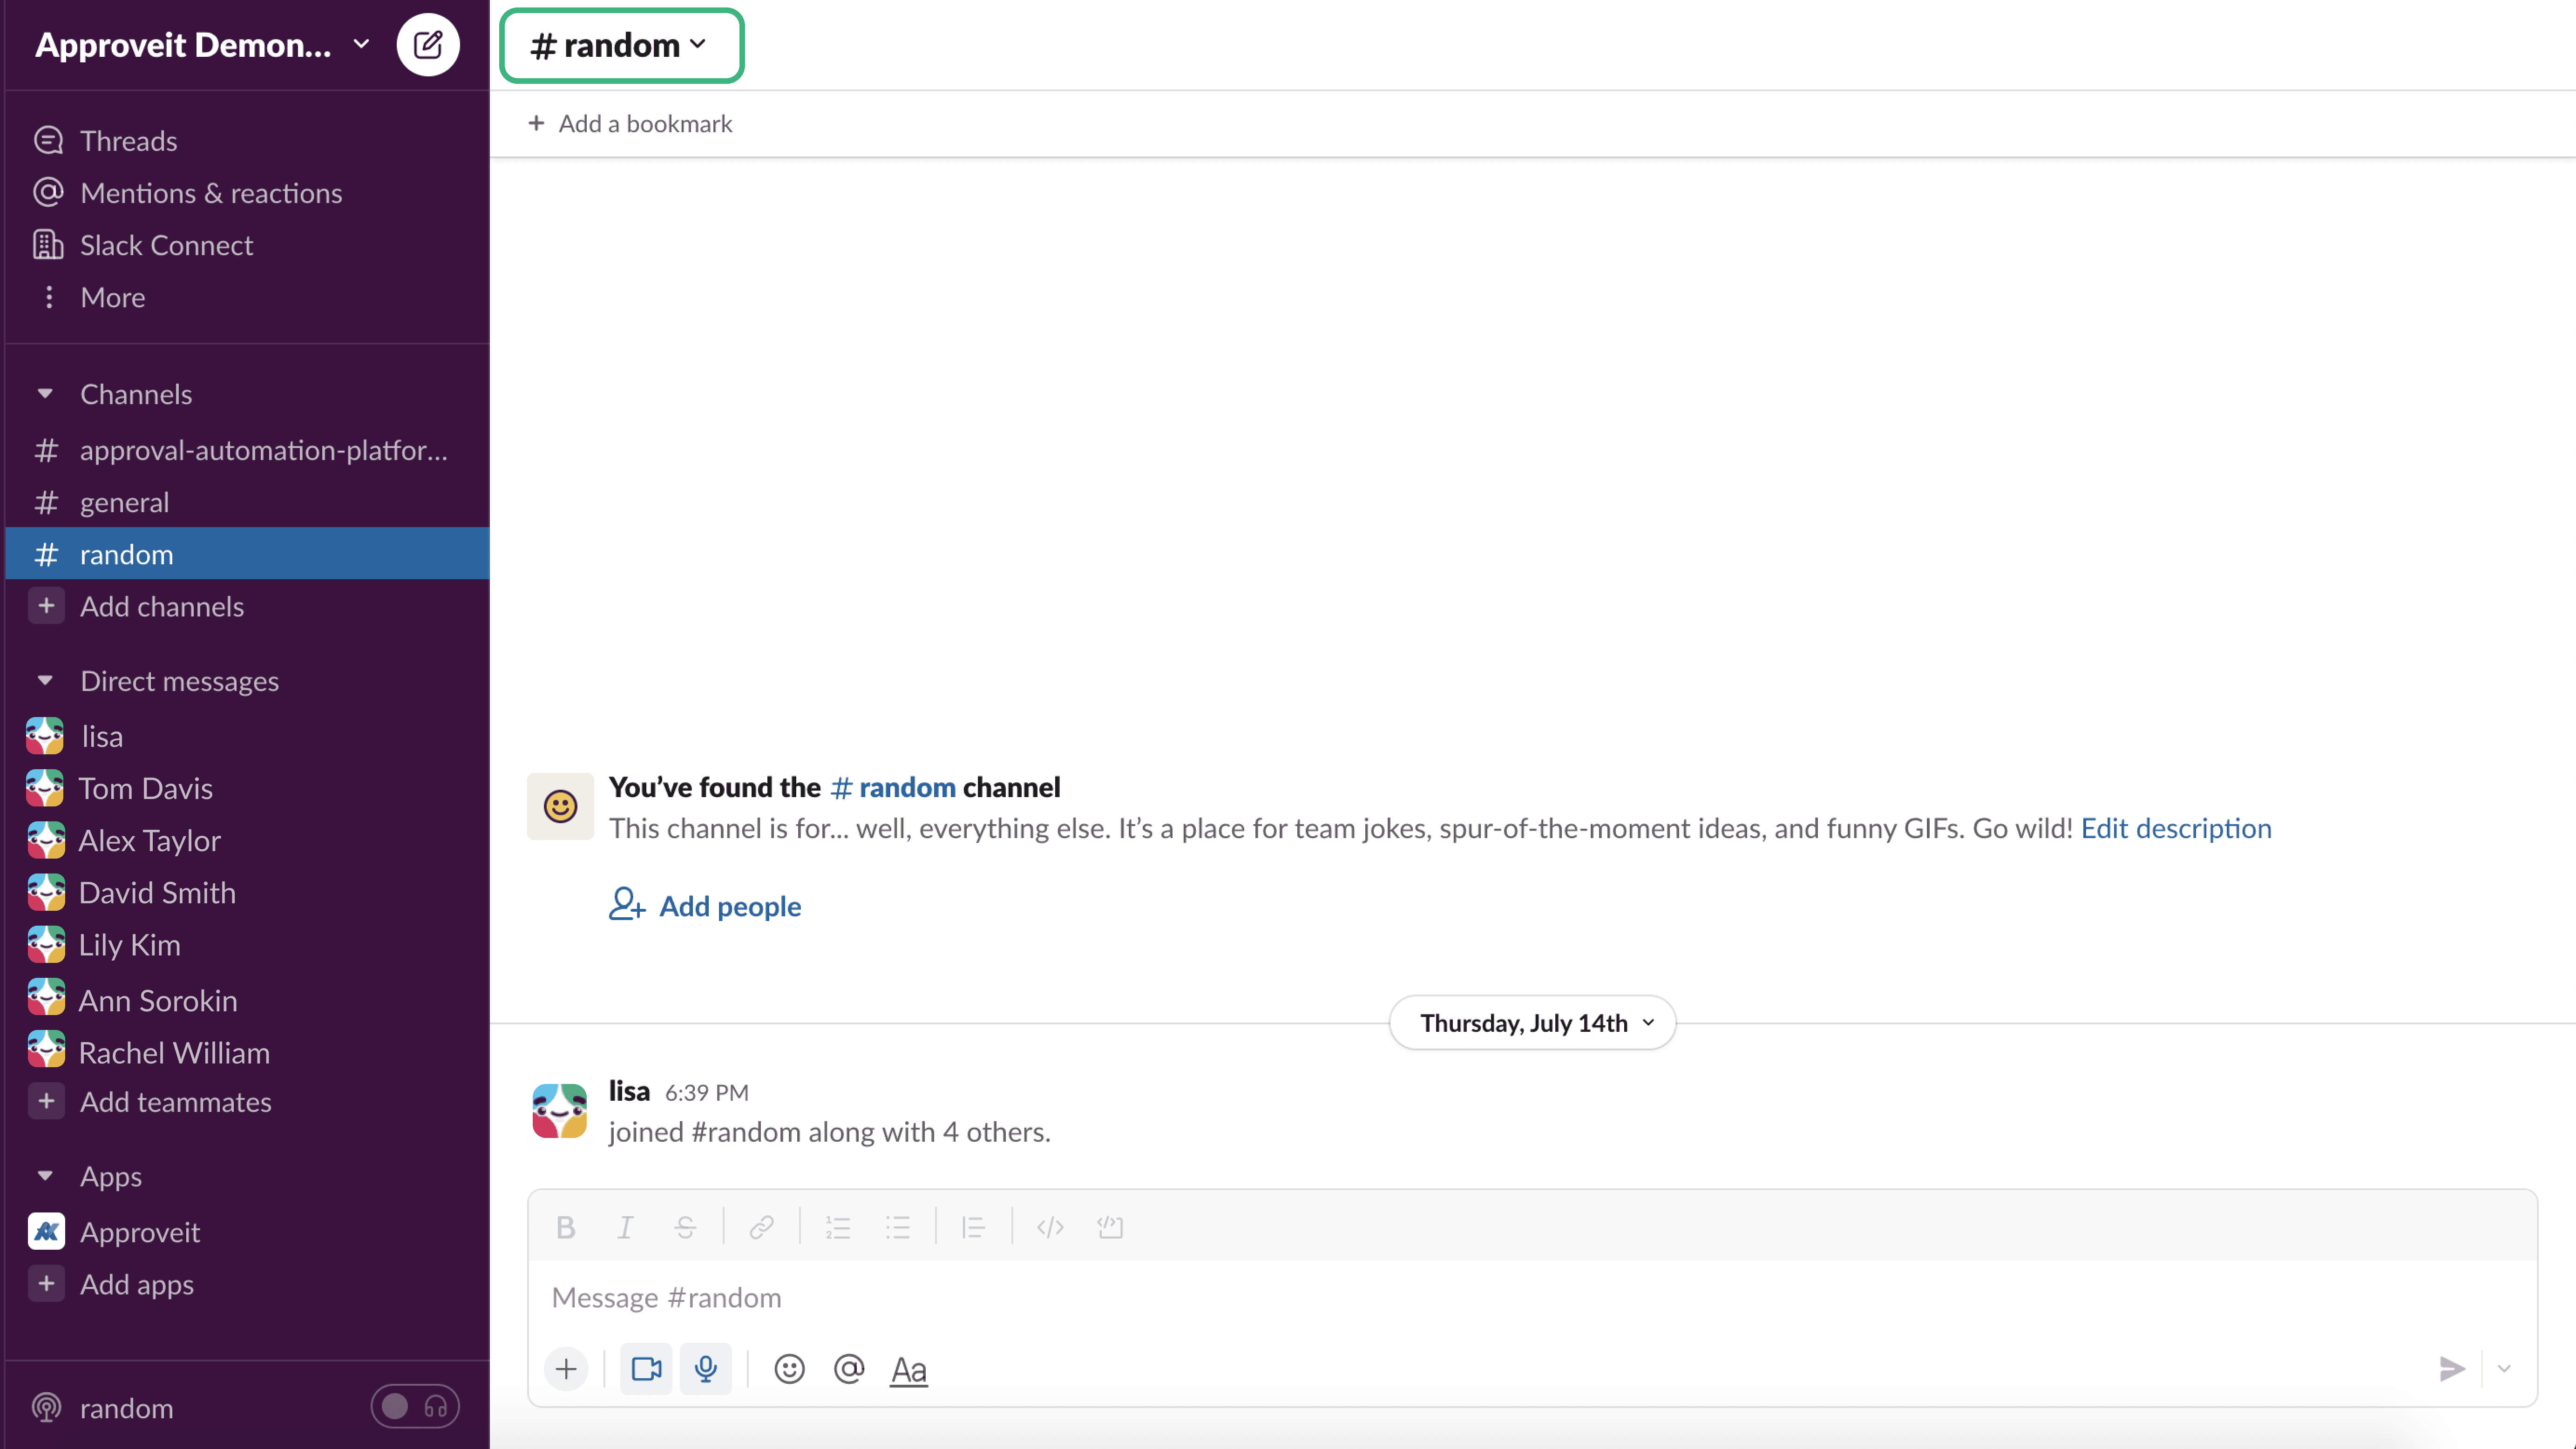
Task: Toggle blockquote formatting
Action: 973,1227
